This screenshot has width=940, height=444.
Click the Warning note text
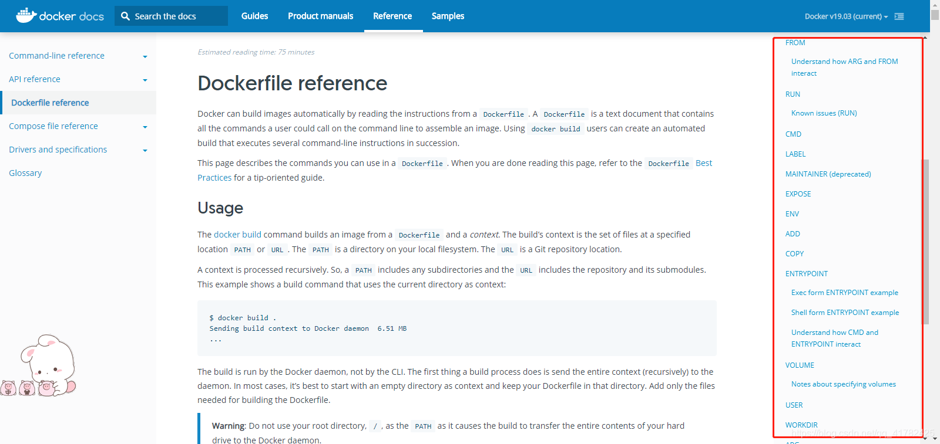tap(448, 433)
